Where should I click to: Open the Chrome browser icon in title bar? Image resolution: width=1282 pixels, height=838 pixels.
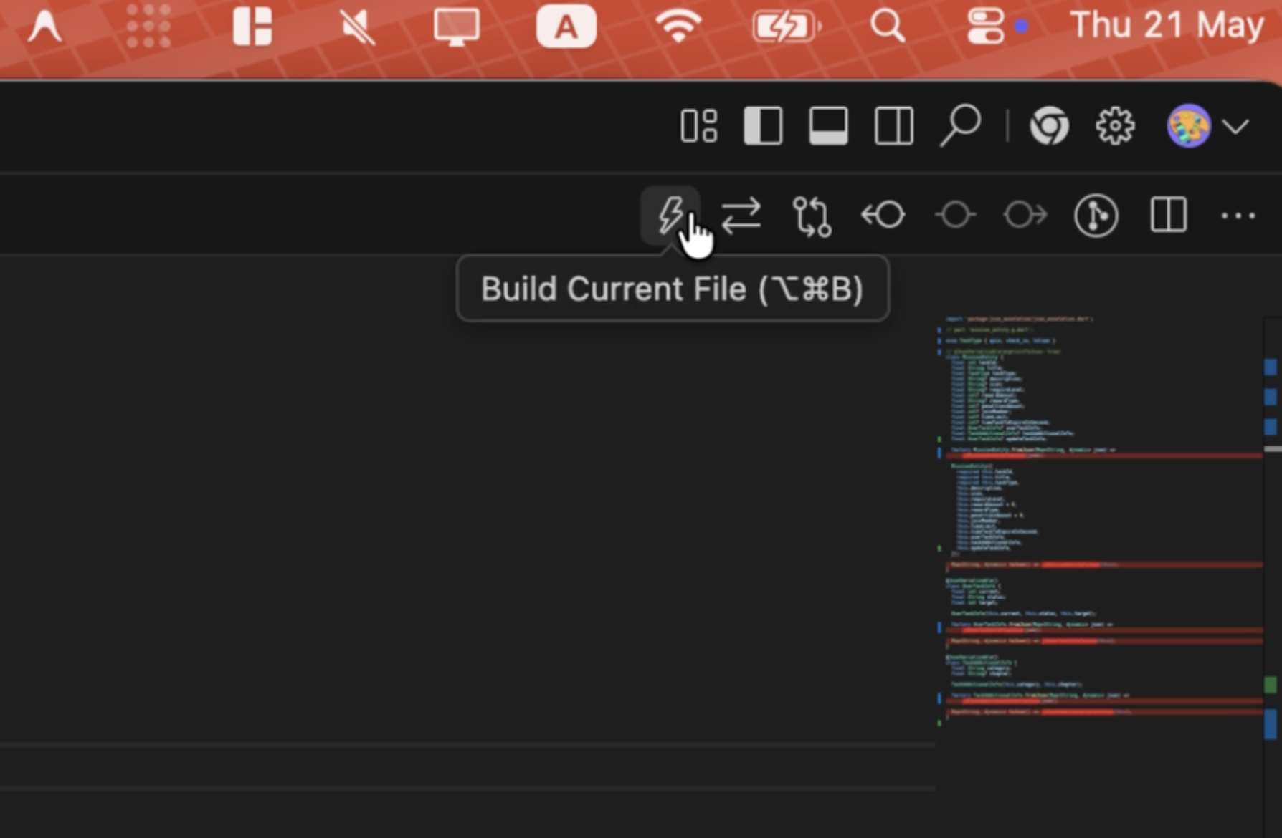tap(1049, 126)
